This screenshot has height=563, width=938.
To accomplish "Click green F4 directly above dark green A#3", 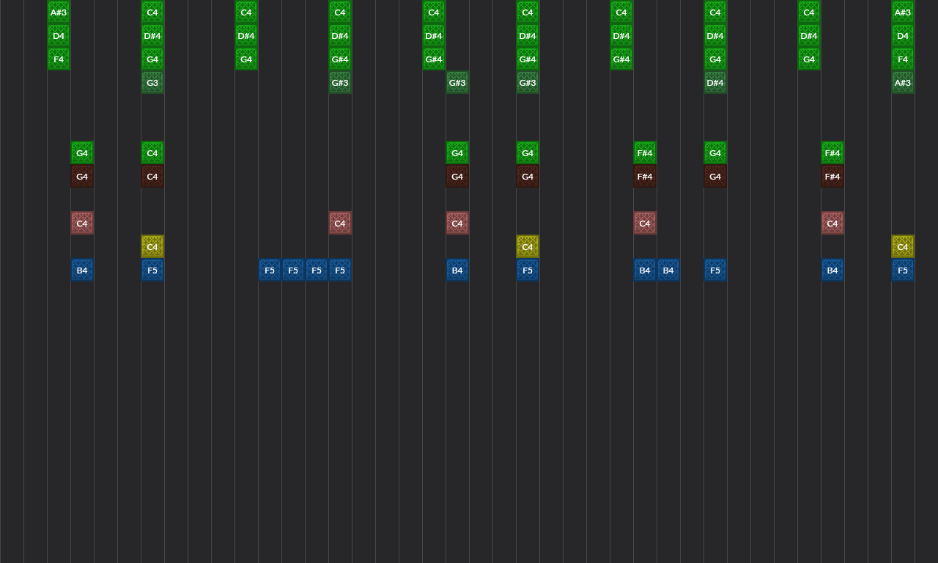I will (x=903, y=59).
